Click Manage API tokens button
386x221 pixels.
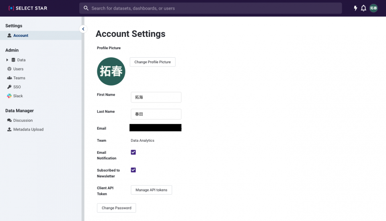[152, 190]
